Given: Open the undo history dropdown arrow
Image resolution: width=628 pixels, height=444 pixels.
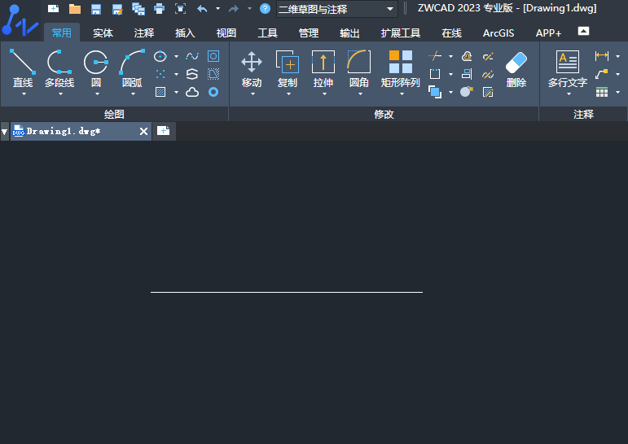Looking at the screenshot, I should click(217, 8).
